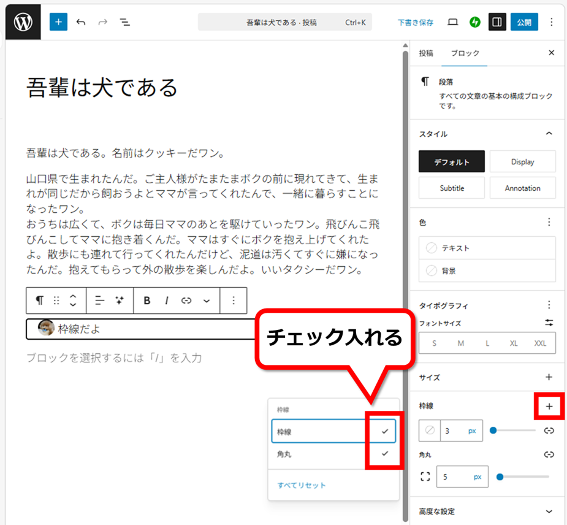The height and width of the screenshot is (525, 567).
Task: Toggle the settings sidebar panel icon
Action: [497, 22]
